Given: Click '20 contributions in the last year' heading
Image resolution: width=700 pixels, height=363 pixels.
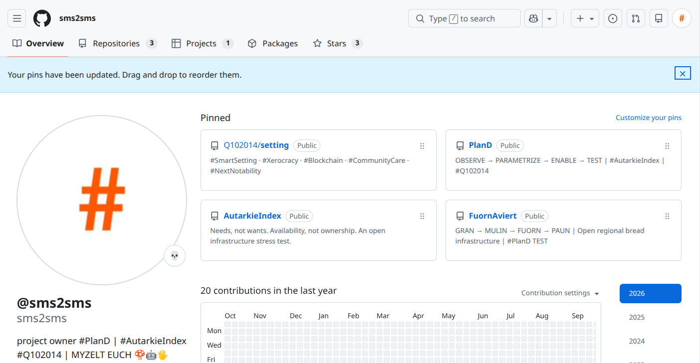Looking at the screenshot, I should 268,291.
